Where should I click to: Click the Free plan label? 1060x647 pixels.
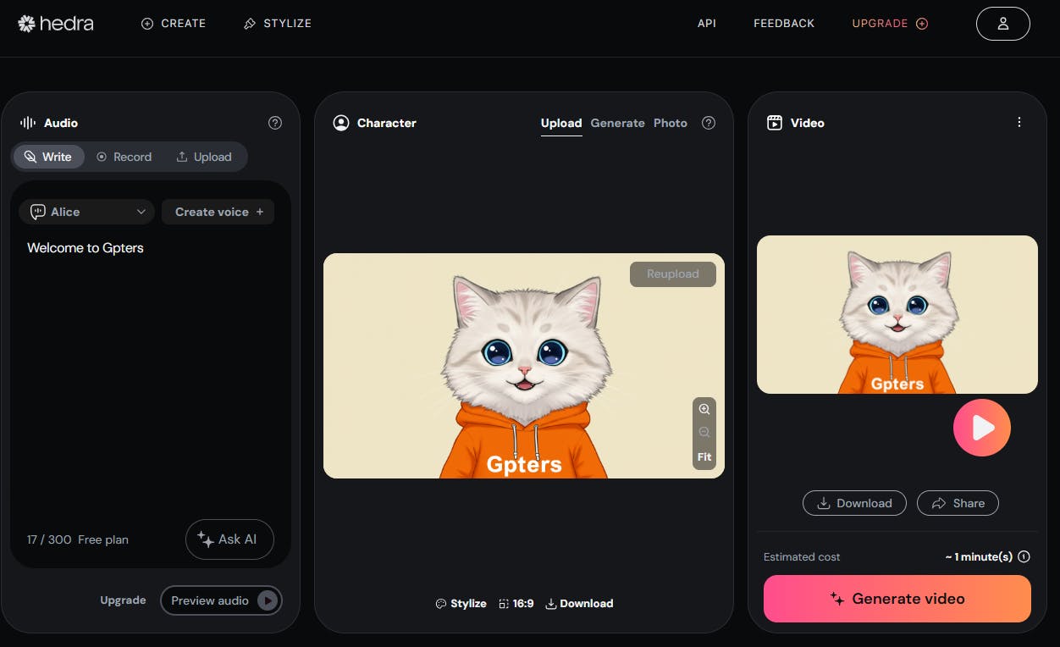pyautogui.click(x=103, y=539)
